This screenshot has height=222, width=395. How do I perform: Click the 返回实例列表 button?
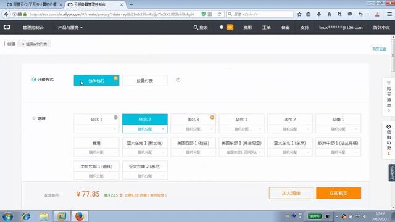coord(35,44)
